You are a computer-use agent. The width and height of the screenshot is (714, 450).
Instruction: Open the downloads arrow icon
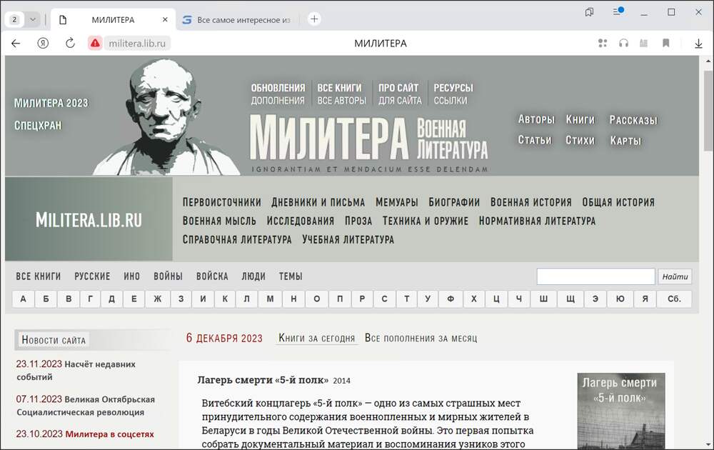click(x=698, y=43)
